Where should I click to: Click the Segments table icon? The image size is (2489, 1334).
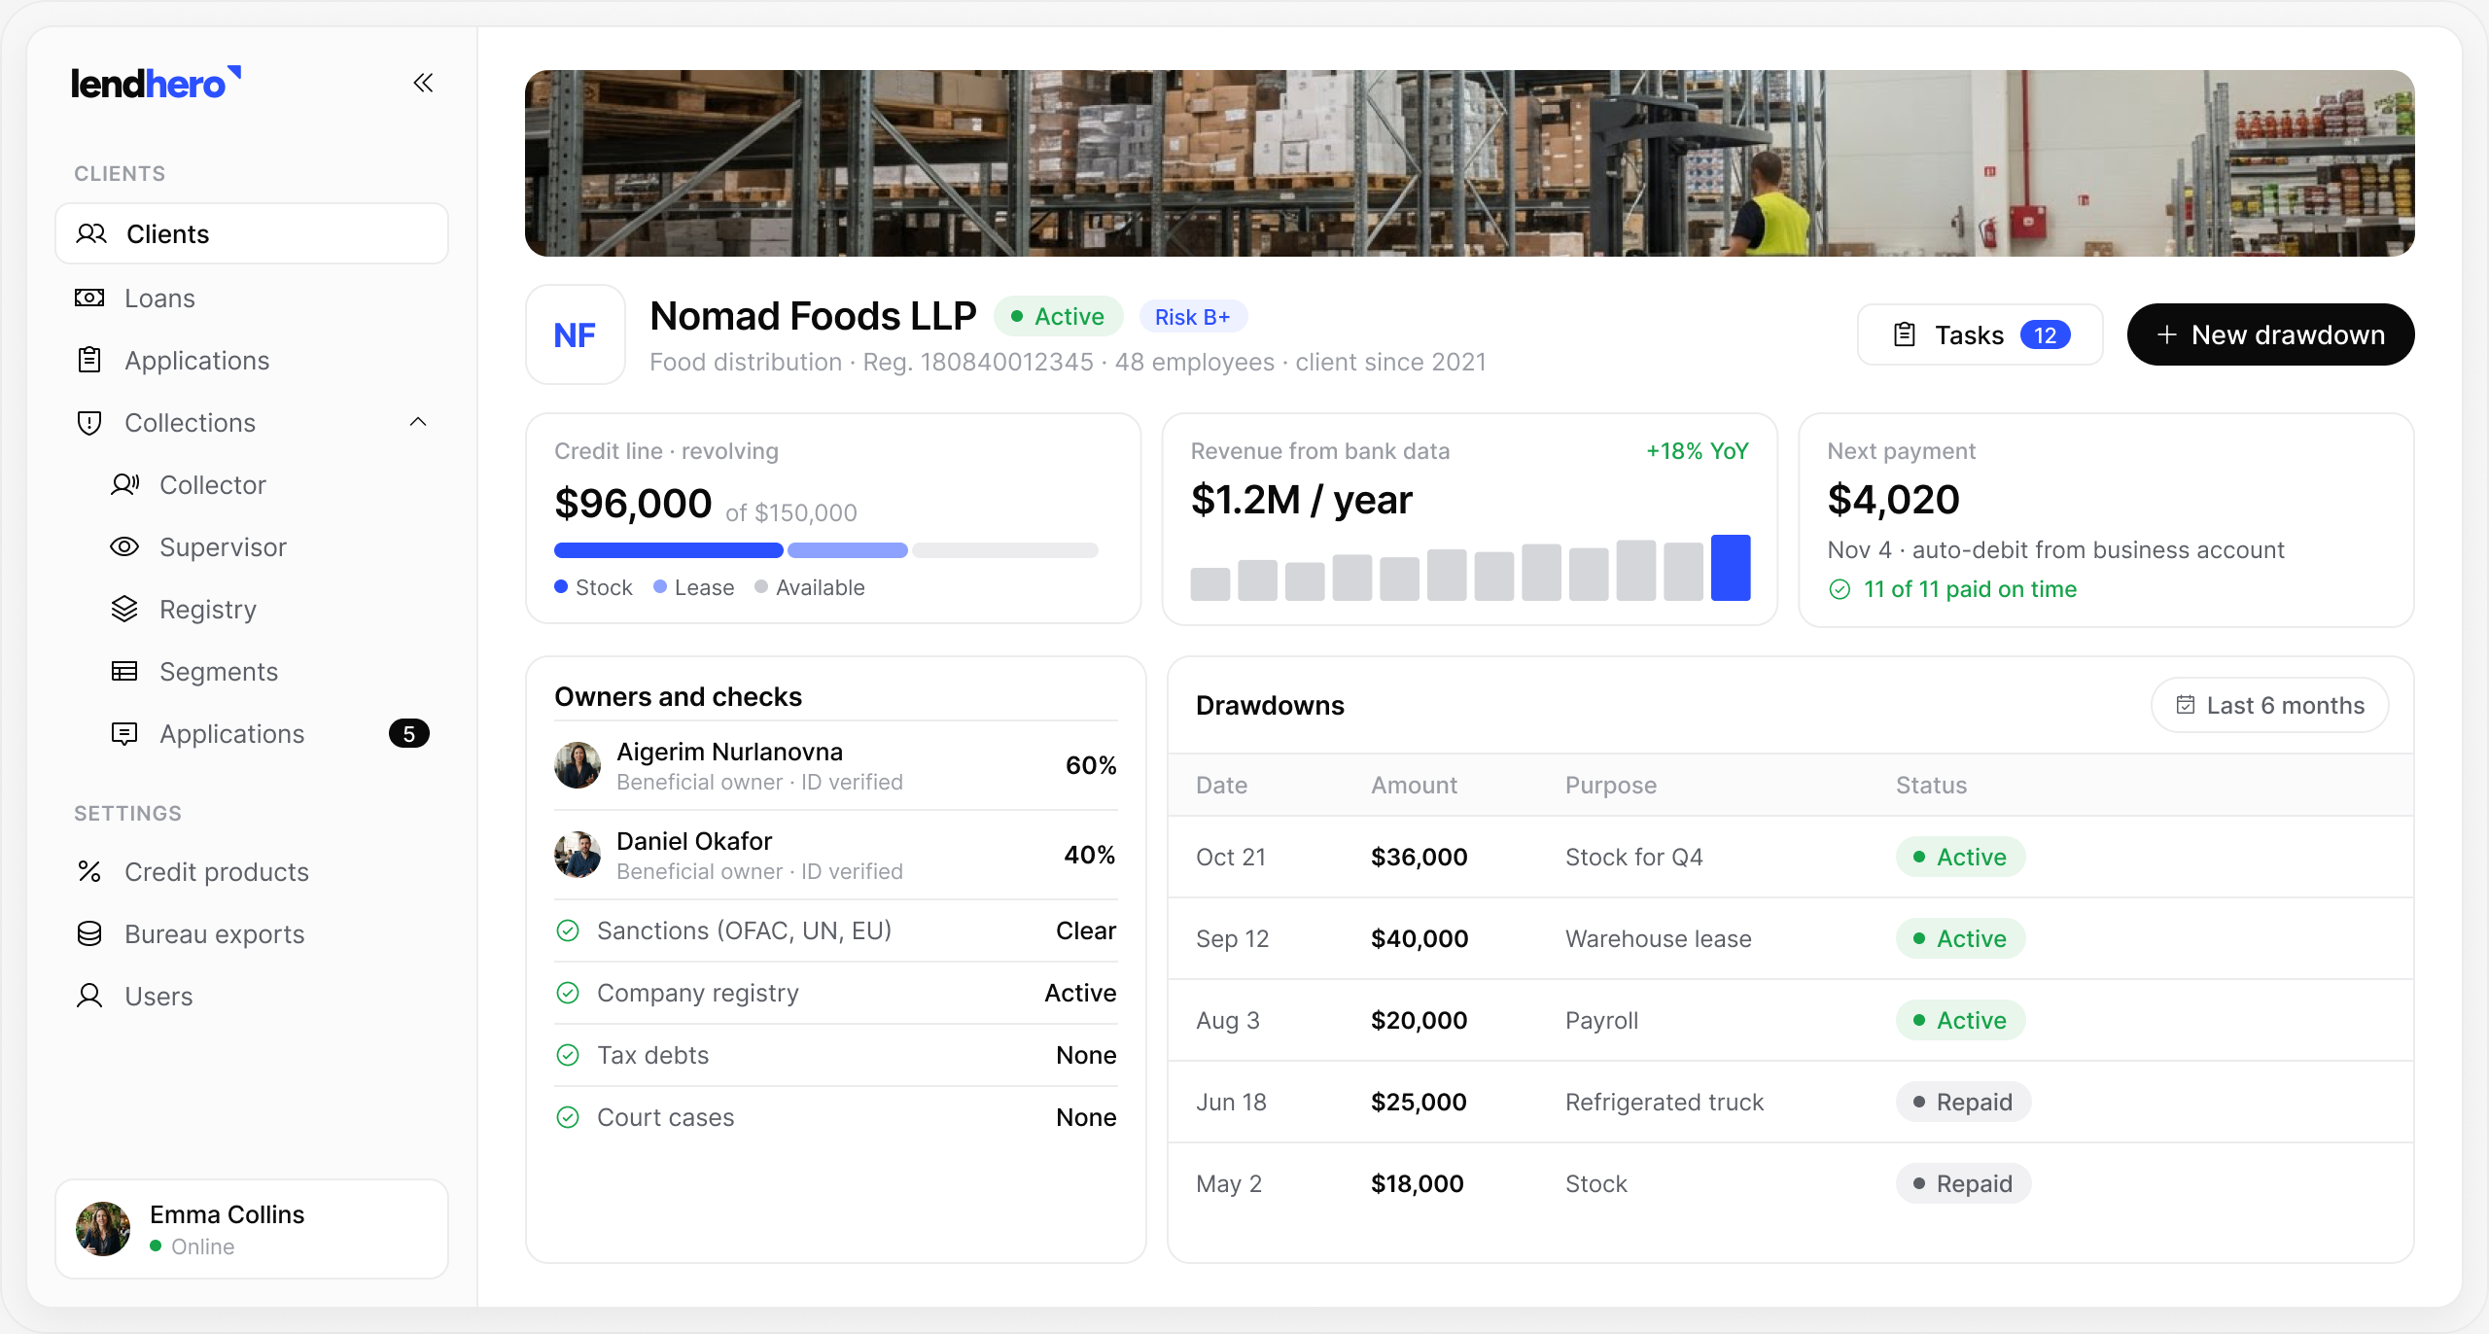124,671
